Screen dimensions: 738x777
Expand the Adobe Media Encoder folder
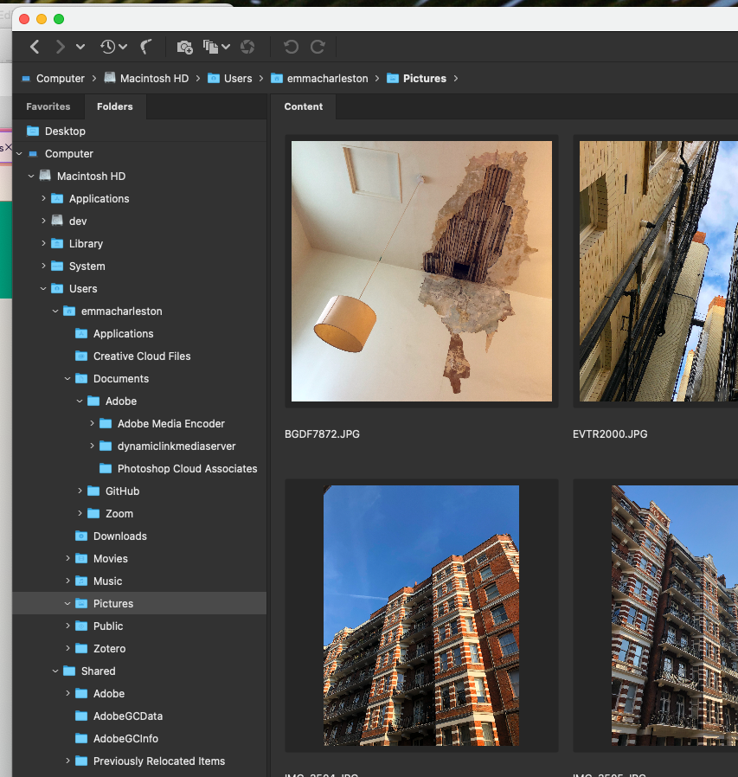click(93, 423)
